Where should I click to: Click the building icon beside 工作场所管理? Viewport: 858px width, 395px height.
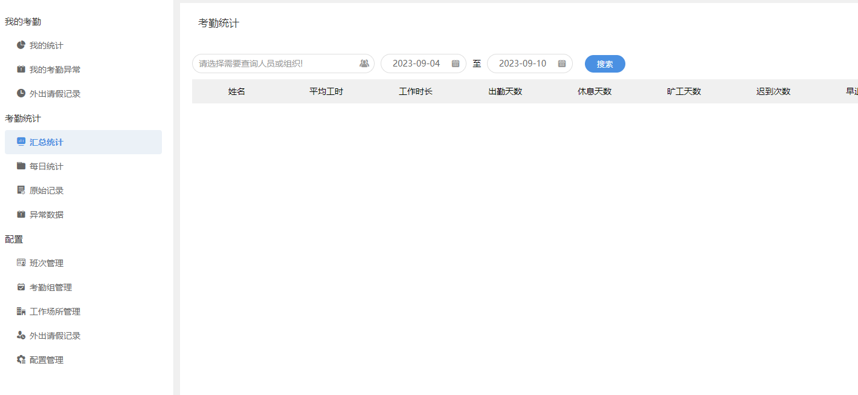coord(21,312)
